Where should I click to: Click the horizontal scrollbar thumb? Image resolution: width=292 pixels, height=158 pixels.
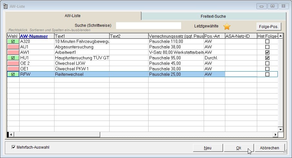pyautogui.click(x=57, y=134)
